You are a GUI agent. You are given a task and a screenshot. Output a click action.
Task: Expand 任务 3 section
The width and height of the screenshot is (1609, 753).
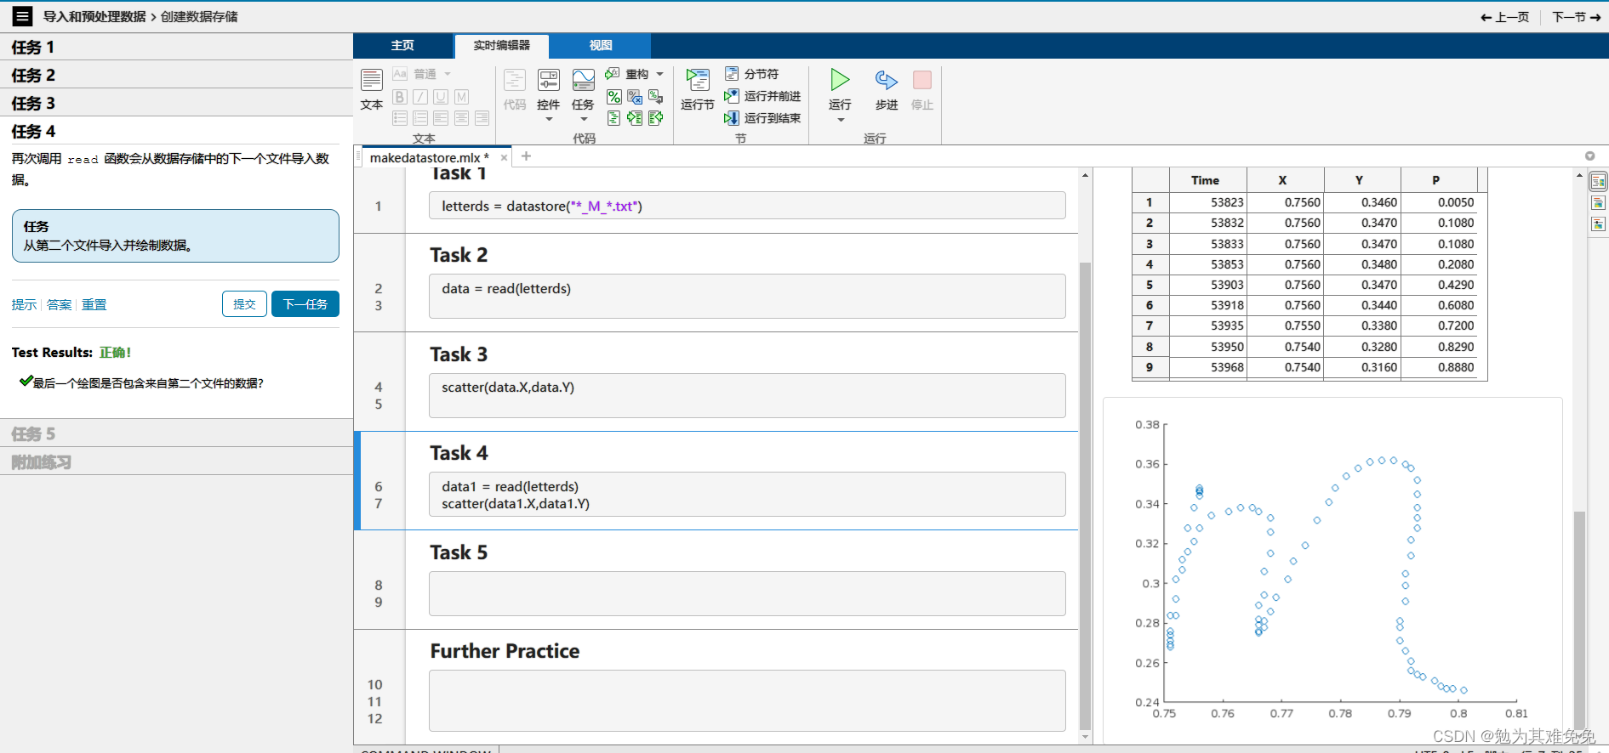(x=176, y=103)
